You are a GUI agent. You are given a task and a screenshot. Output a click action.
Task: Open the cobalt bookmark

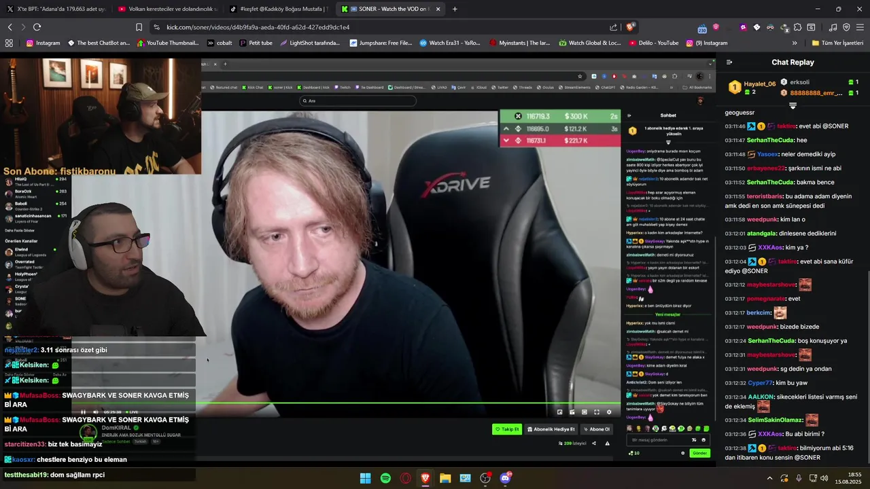(x=219, y=43)
